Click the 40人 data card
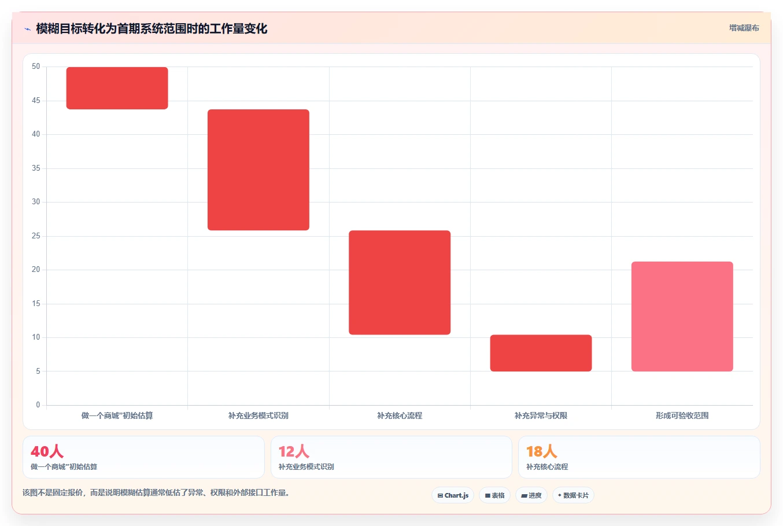The image size is (783, 526). pyautogui.click(x=143, y=457)
